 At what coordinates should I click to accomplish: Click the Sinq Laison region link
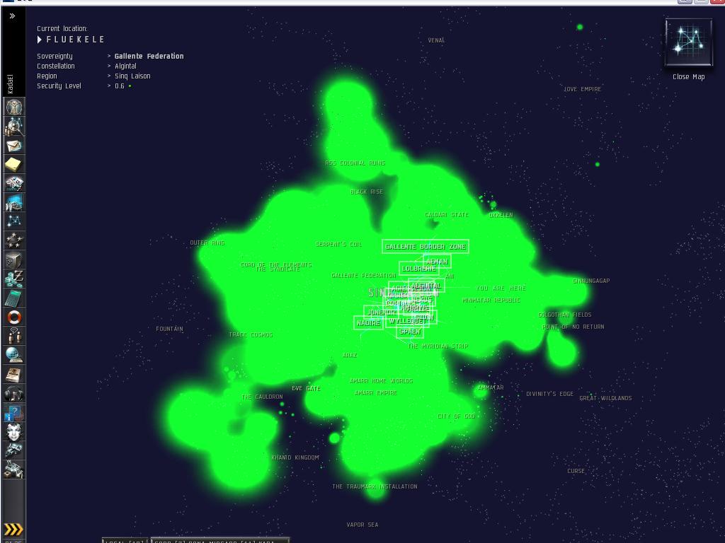132,76
